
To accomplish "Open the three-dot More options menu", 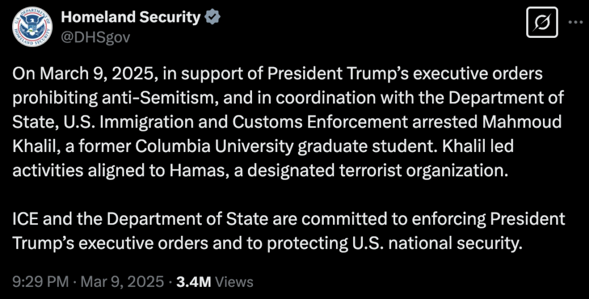I will point(576,23).
